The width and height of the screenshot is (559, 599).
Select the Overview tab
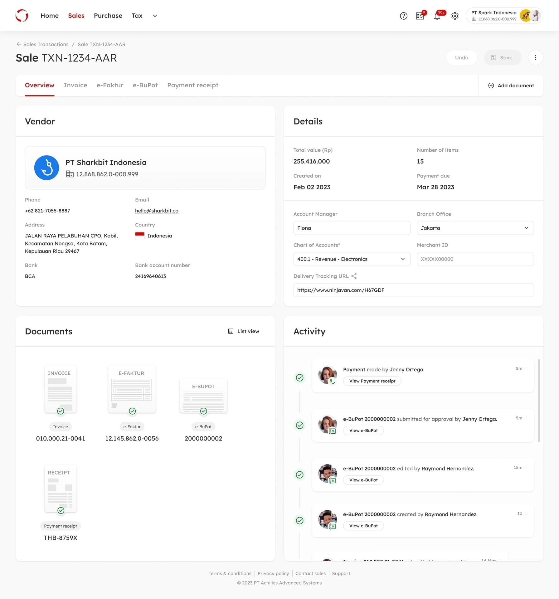40,85
